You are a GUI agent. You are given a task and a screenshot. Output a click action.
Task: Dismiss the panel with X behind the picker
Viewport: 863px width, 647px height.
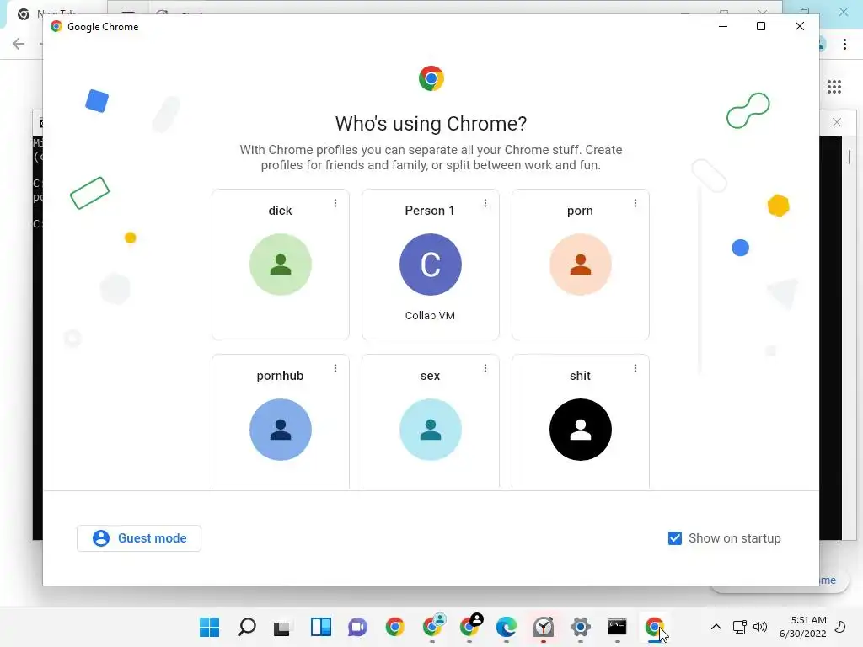tap(837, 122)
